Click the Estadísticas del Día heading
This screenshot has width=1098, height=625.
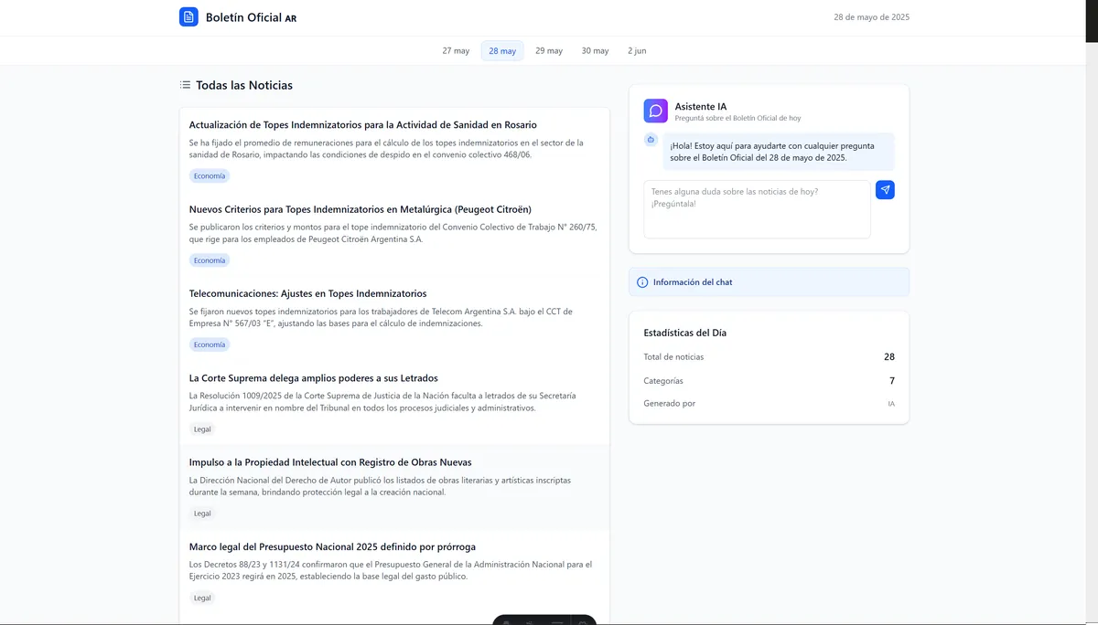click(685, 334)
